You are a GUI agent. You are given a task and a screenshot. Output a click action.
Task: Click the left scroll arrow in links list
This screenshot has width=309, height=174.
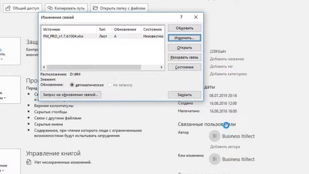tap(44, 67)
